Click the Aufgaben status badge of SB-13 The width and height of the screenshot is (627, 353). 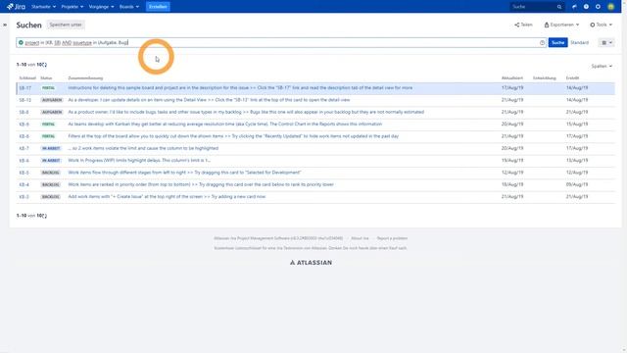(52, 100)
